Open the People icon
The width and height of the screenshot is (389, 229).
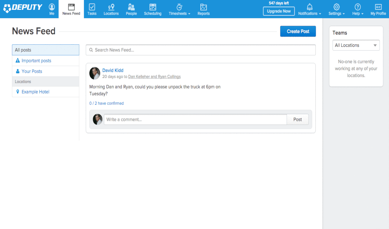click(x=131, y=7)
